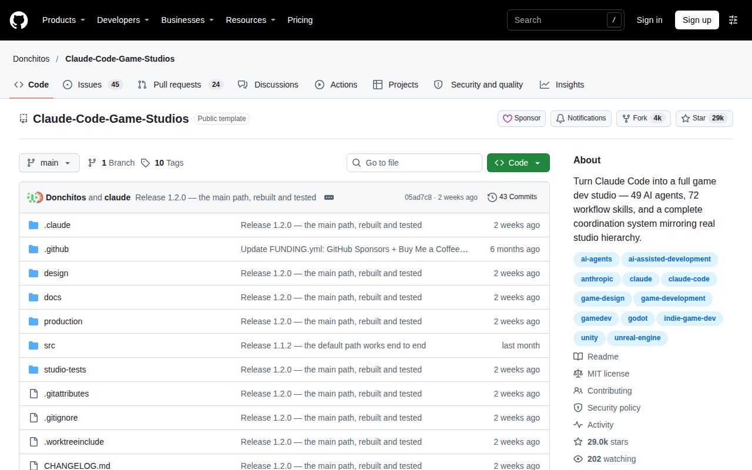Expand the Developers menu
This screenshot has width=752, height=470.
[123, 20]
